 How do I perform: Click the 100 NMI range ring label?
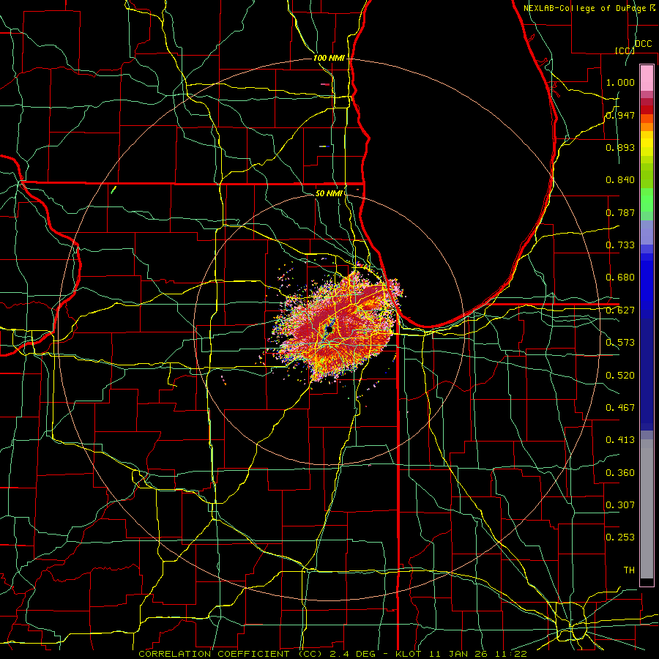pos(329,58)
